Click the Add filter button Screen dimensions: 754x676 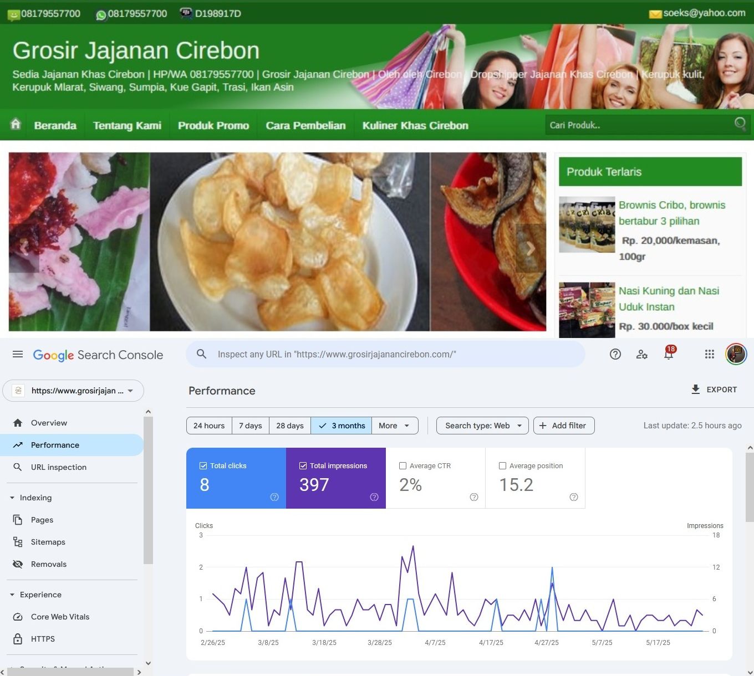[563, 426]
